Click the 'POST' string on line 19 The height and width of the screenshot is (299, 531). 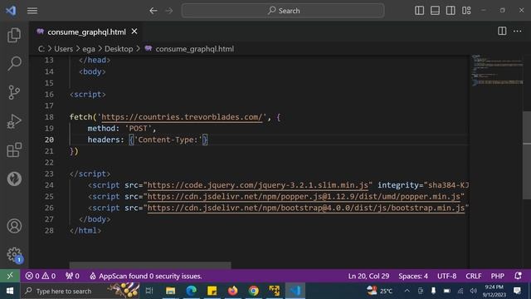pyautogui.click(x=139, y=129)
